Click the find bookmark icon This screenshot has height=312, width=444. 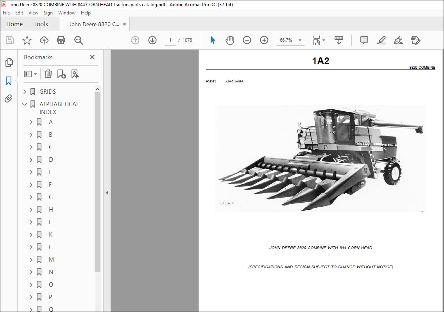75,74
